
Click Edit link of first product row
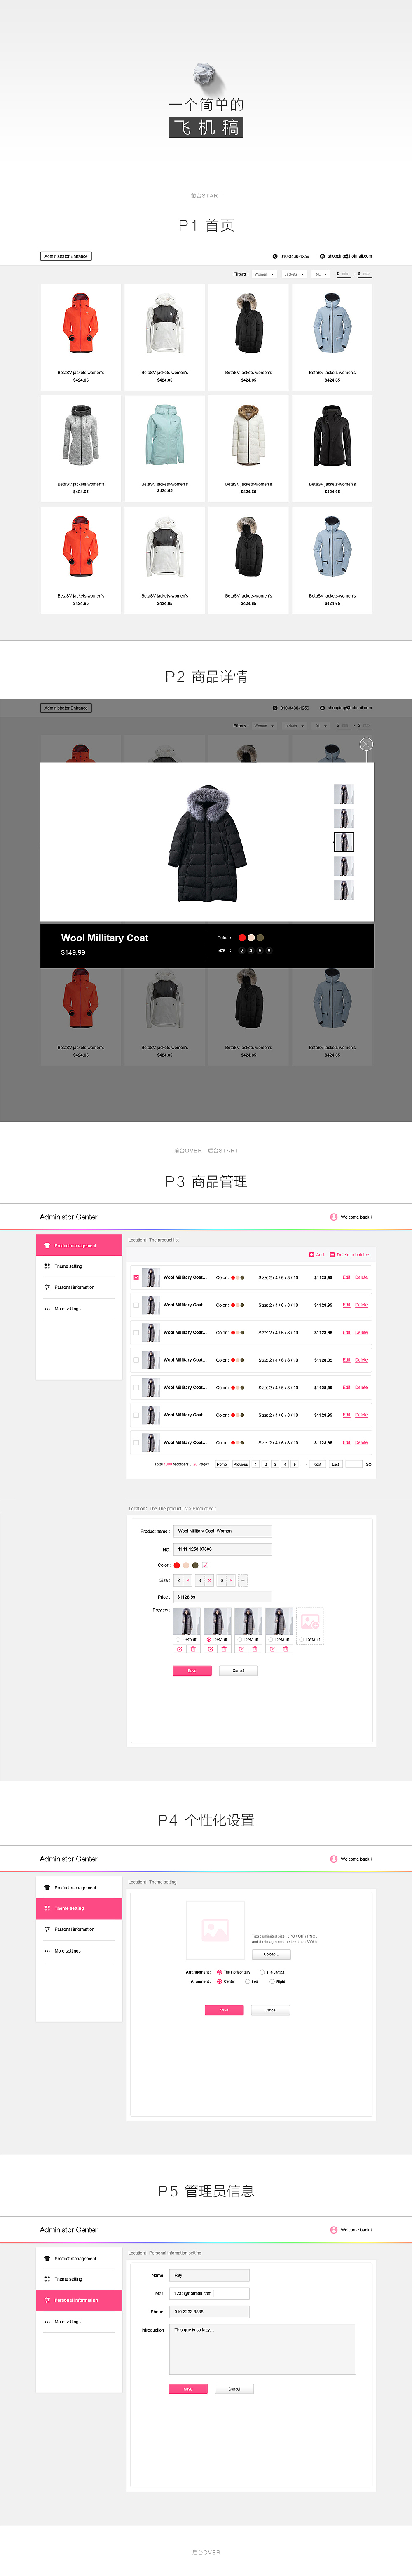click(347, 1277)
